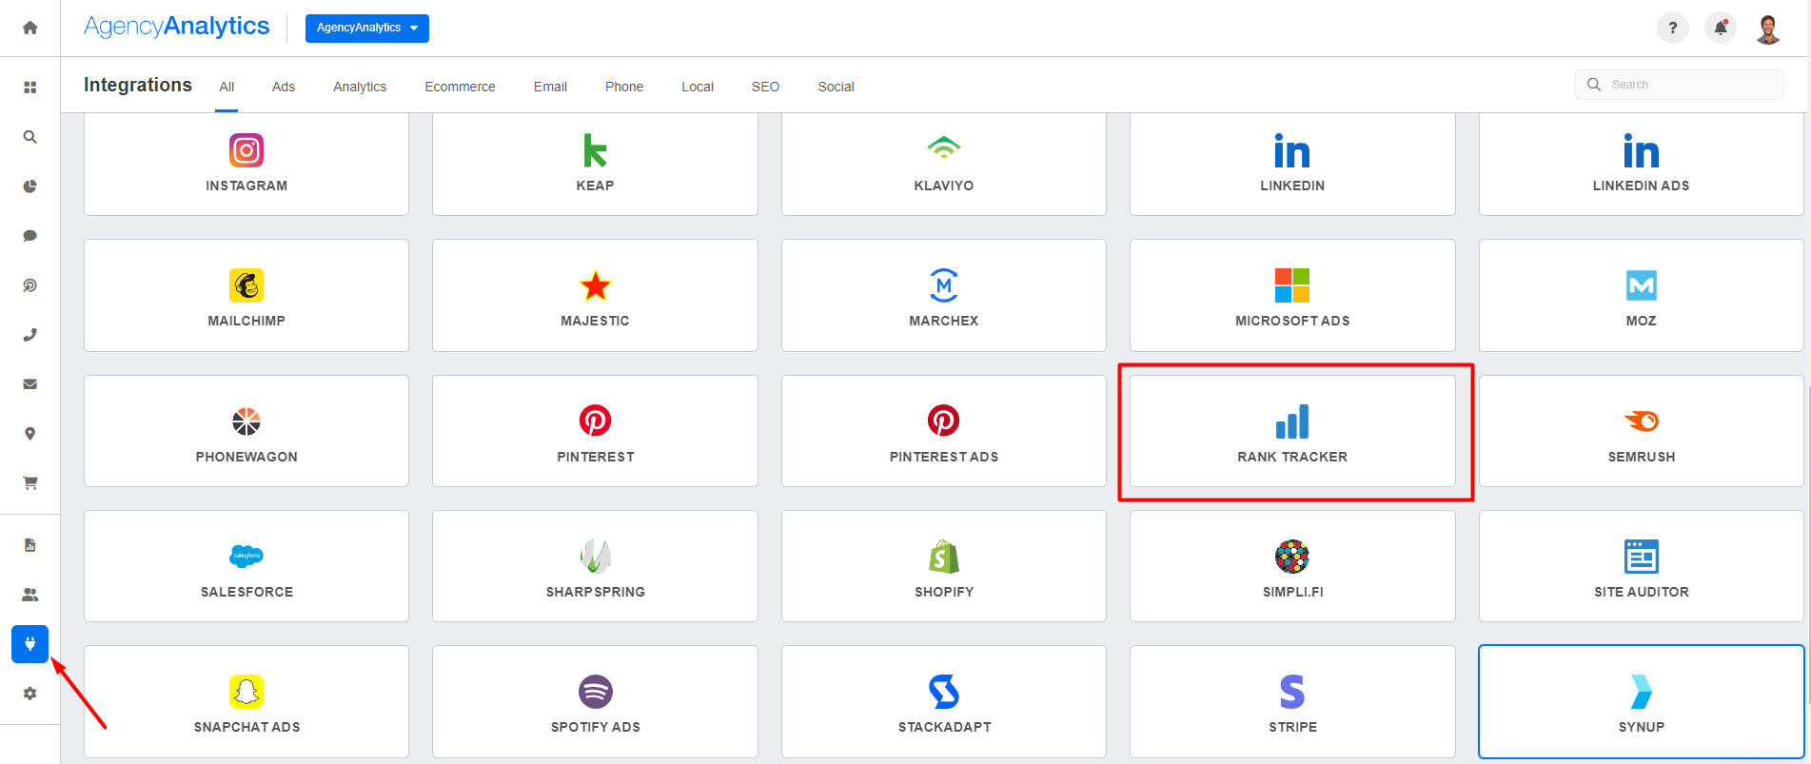Image resolution: width=1811 pixels, height=764 pixels.
Task: Select the integrations plug icon in sidebar
Action: point(30,644)
